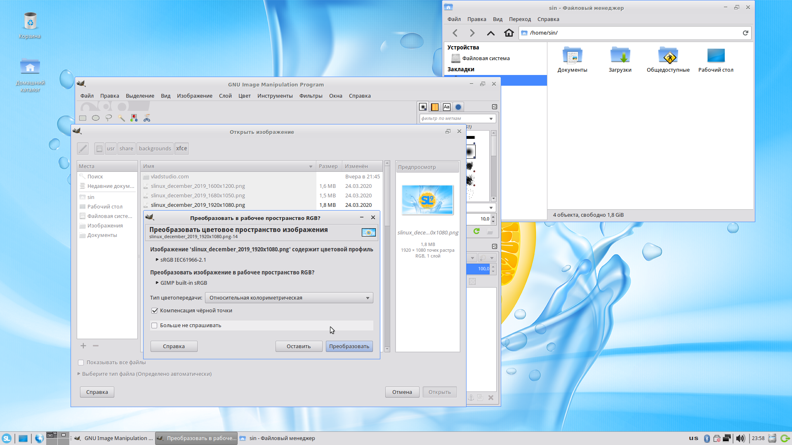792x445 pixels.
Task: Open the Переход menu in file manager
Action: pyautogui.click(x=519, y=19)
